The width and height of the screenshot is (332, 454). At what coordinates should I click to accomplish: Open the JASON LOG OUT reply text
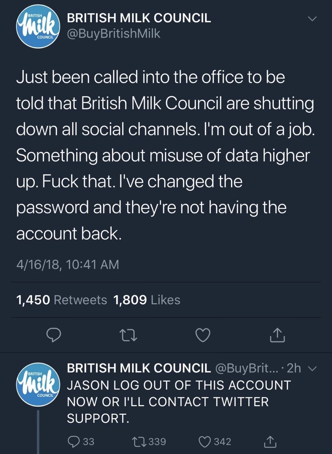[179, 401]
